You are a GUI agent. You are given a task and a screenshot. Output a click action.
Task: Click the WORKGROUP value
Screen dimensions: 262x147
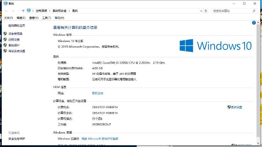pyautogui.click(x=102, y=124)
